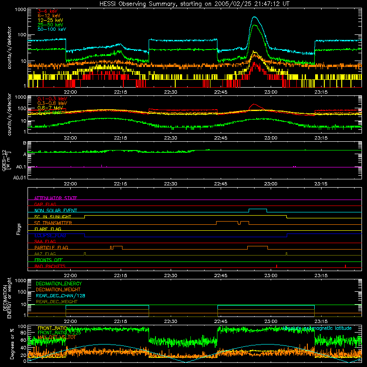Click the yellow FRONT_RATIO legend label

pos(52,328)
